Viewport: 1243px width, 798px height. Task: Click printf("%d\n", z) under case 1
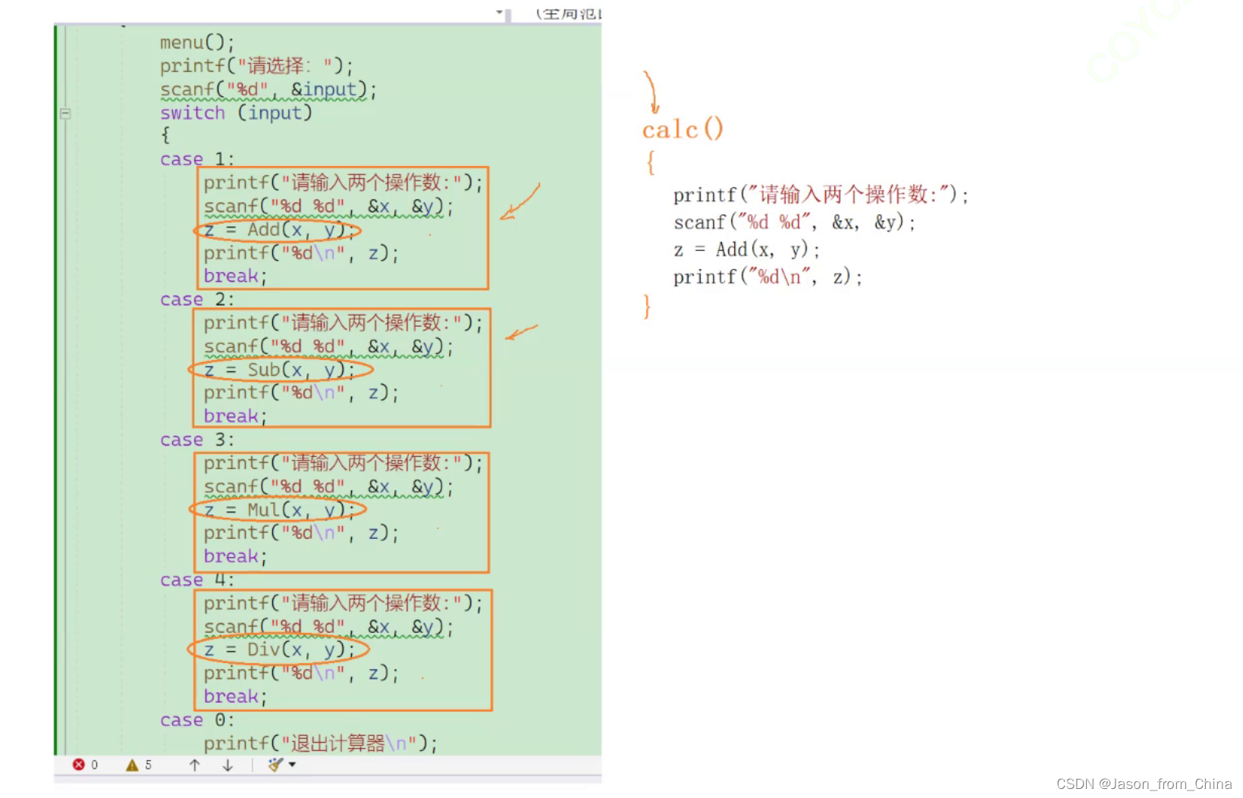301,253
